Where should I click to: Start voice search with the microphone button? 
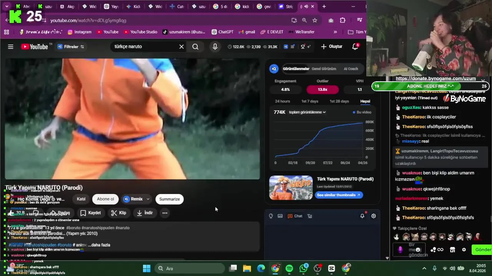click(215, 47)
